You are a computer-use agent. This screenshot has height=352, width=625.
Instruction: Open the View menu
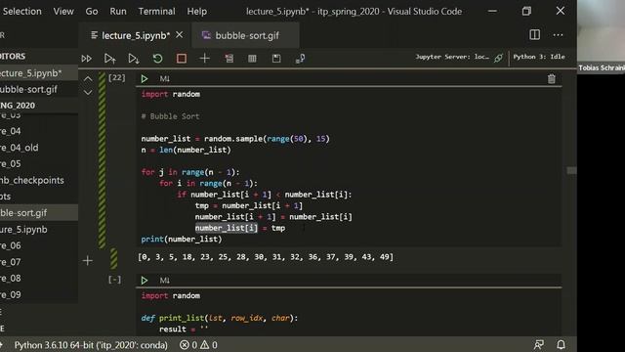[63, 11]
